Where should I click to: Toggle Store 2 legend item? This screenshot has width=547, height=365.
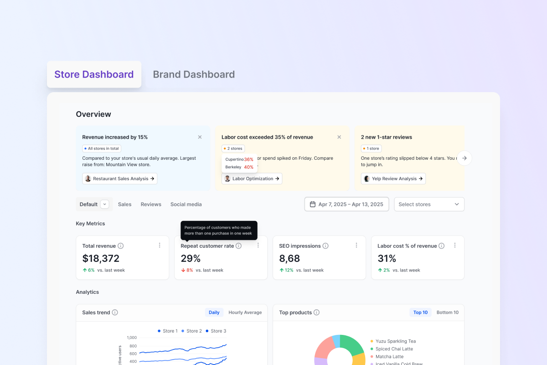pyautogui.click(x=192, y=331)
